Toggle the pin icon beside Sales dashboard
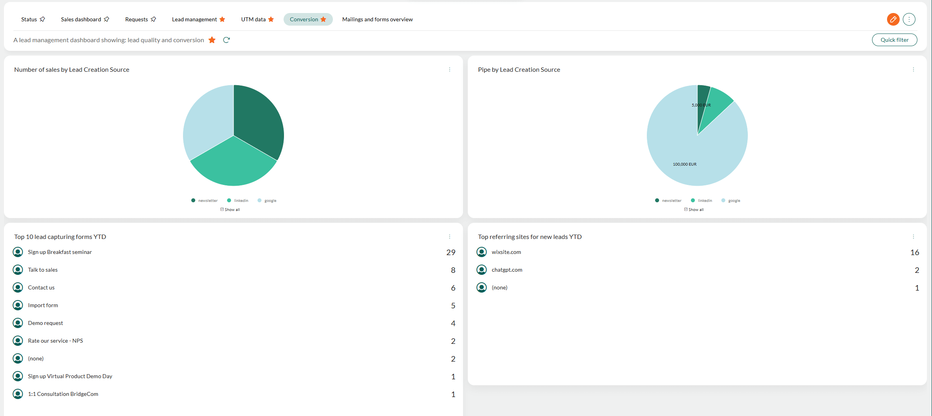Screen dimensions: 932x416 pos(106,19)
